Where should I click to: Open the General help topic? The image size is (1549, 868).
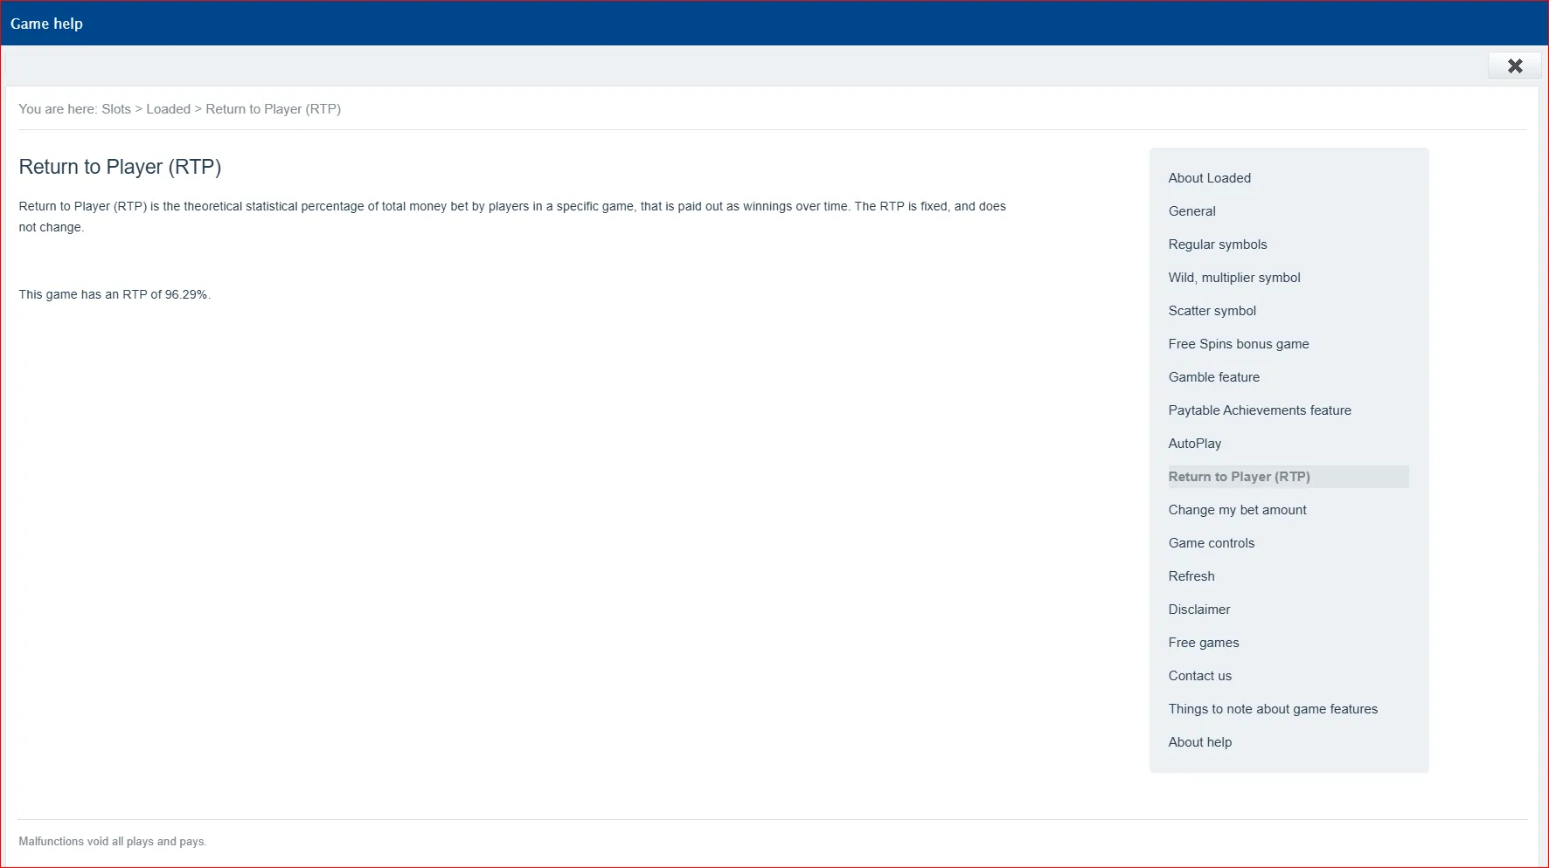[x=1191, y=211]
